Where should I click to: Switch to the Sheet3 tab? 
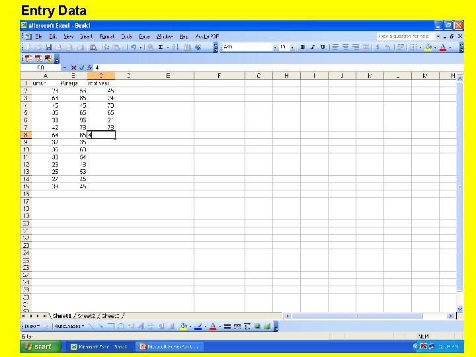pos(110,316)
